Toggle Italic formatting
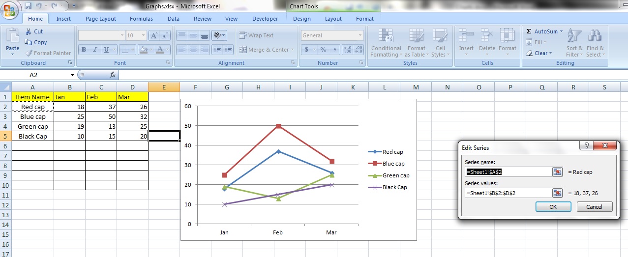The height and width of the screenshot is (257, 628). (x=95, y=50)
